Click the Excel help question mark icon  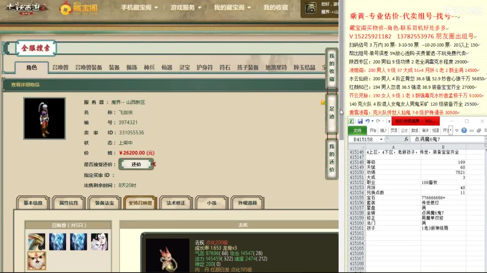(x=464, y=130)
